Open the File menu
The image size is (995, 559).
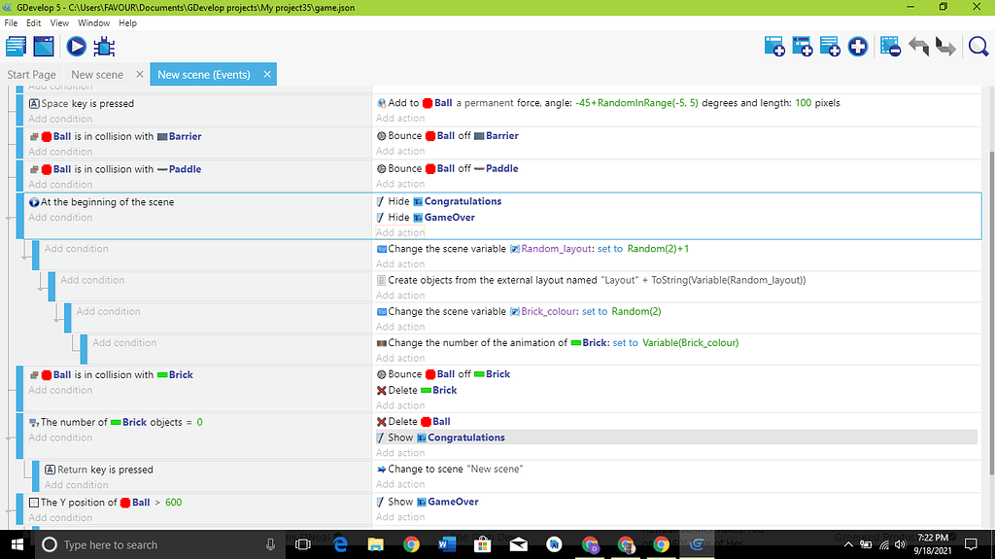11,22
